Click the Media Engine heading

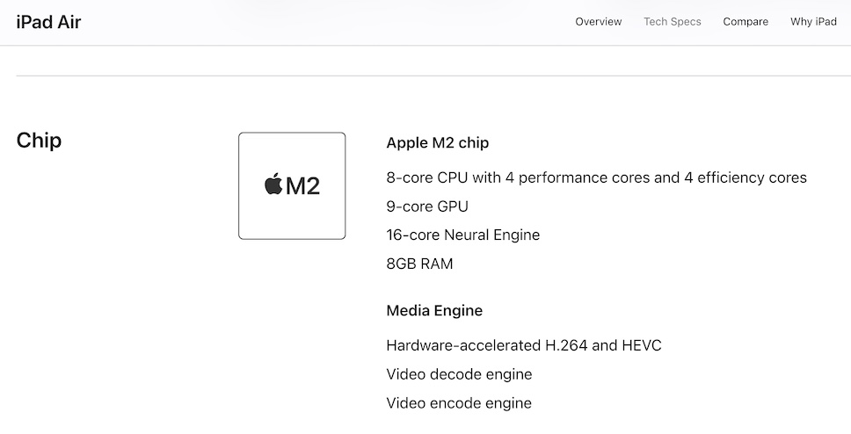click(434, 310)
